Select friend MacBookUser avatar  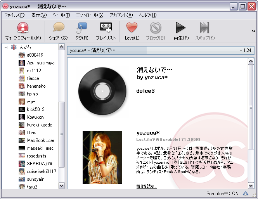(22, 140)
